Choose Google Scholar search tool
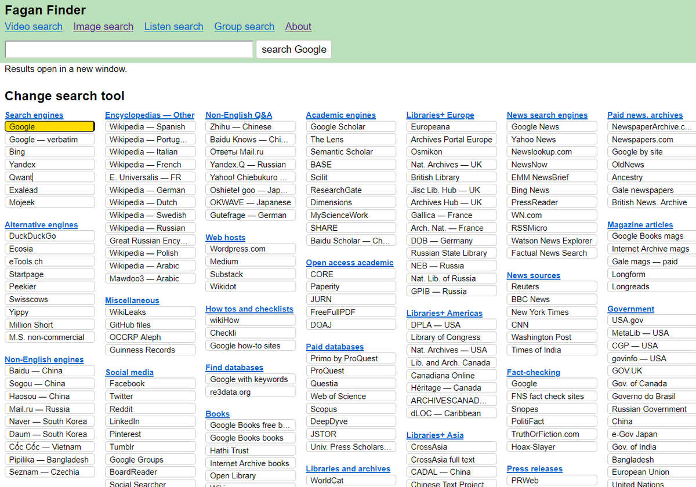This screenshot has height=487, width=696. click(x=351, y=126)
